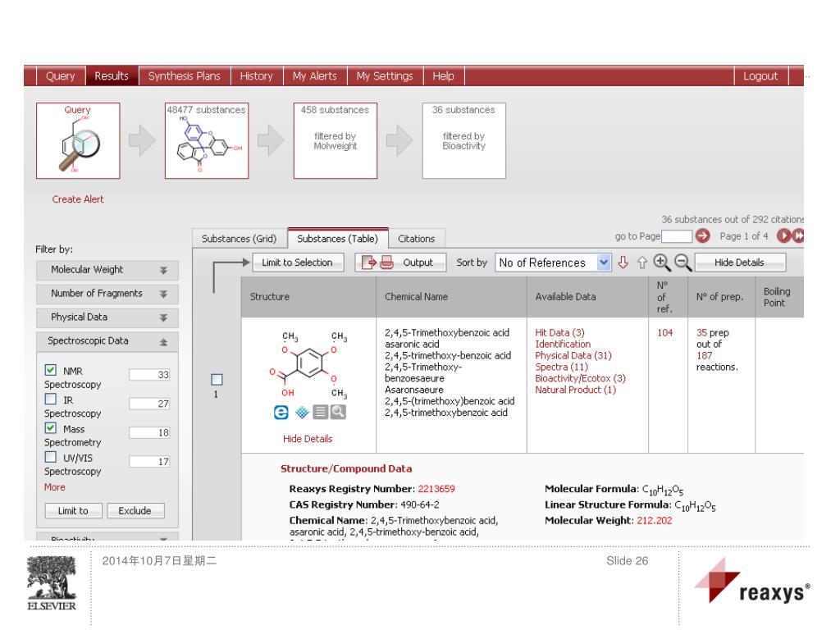Click the 104 references link

664,333
